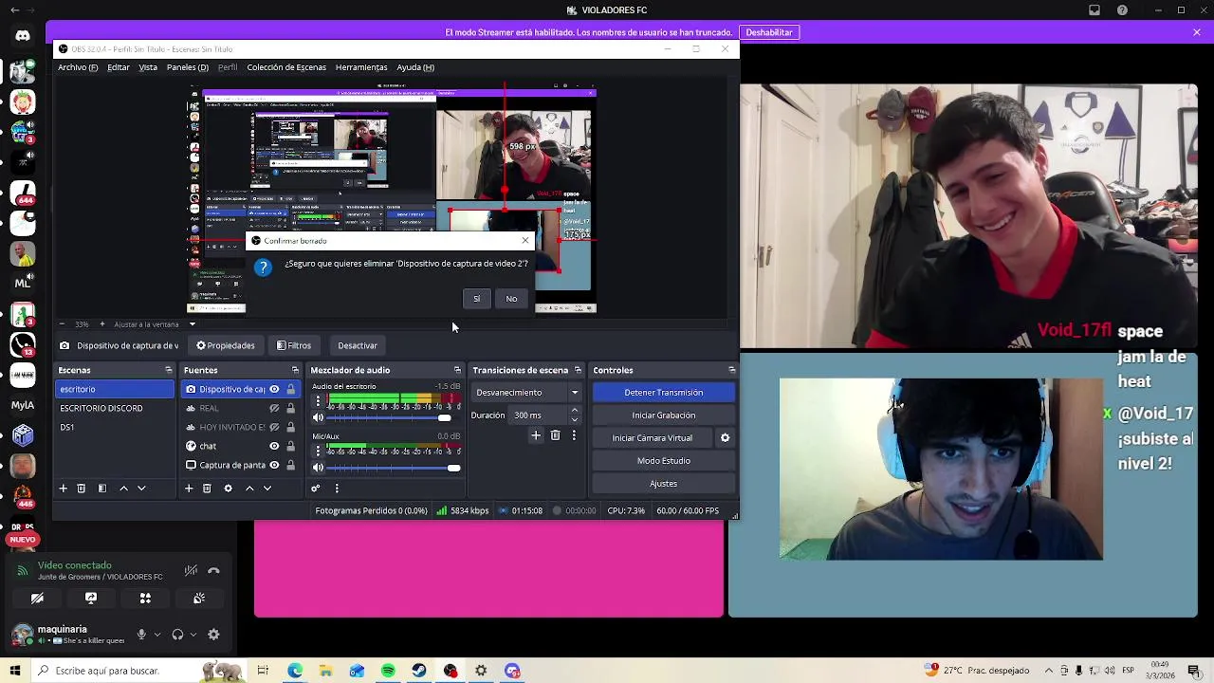Open Colección de Escenas menu
1214x683 pixels.
[x=286, y=67]
